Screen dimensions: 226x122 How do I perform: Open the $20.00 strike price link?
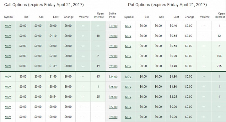coord(113,36)
